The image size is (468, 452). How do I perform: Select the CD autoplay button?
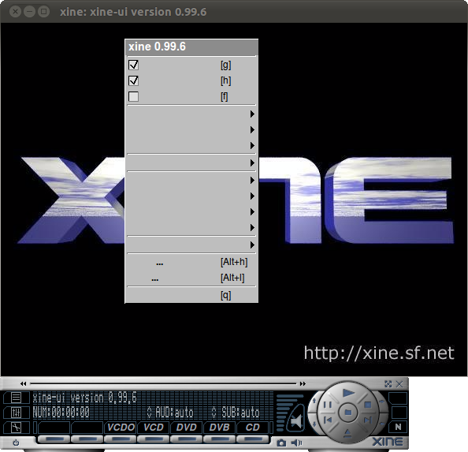point(252,428)
